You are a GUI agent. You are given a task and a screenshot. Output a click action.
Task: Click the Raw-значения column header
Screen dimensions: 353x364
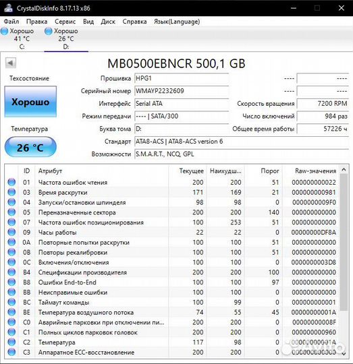(310, 171)
